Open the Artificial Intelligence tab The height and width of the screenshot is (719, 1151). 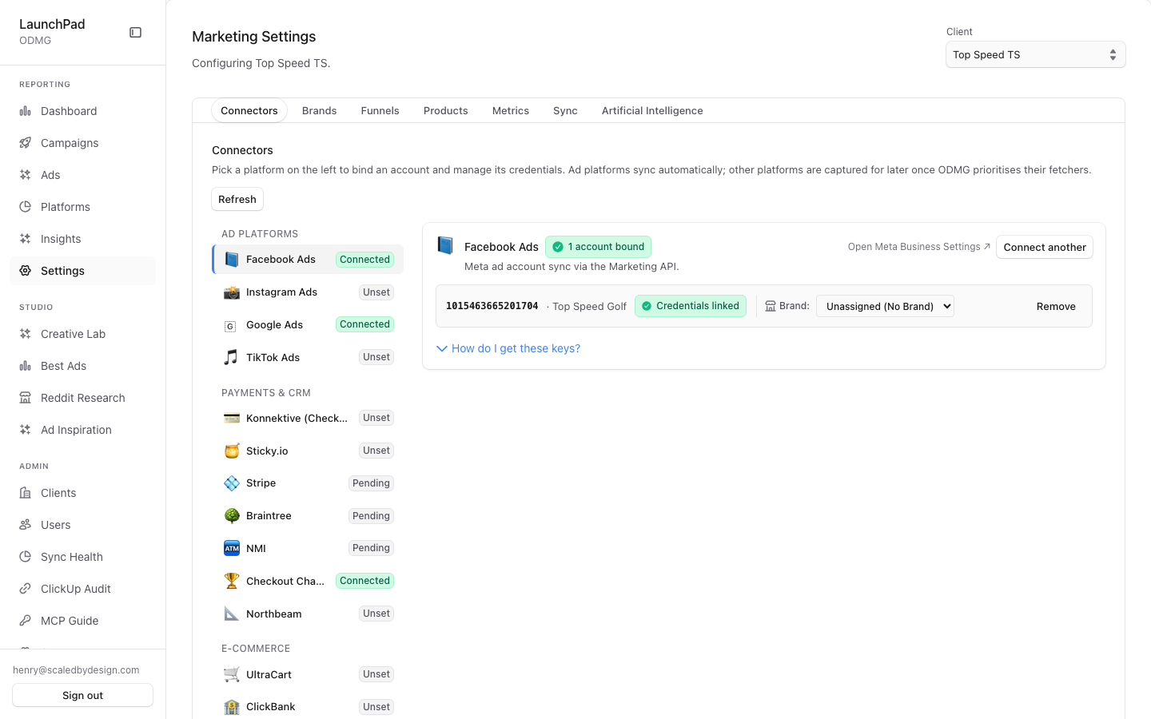pyautogui.click(x=652, y=111)
